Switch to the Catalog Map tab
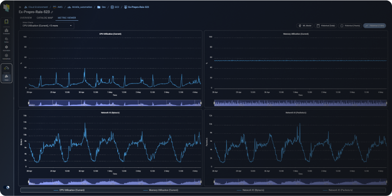 [x=45, y=18]
